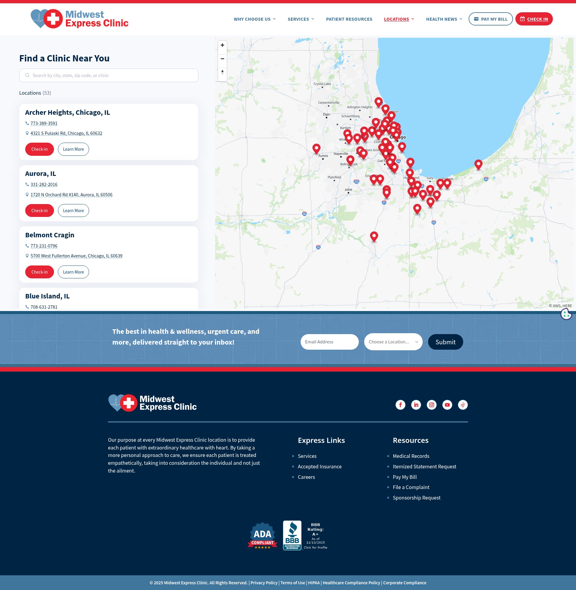Open LinkedIn page from footer icon
The height and width of the screenshot is (590, 576).
[416, 405]
